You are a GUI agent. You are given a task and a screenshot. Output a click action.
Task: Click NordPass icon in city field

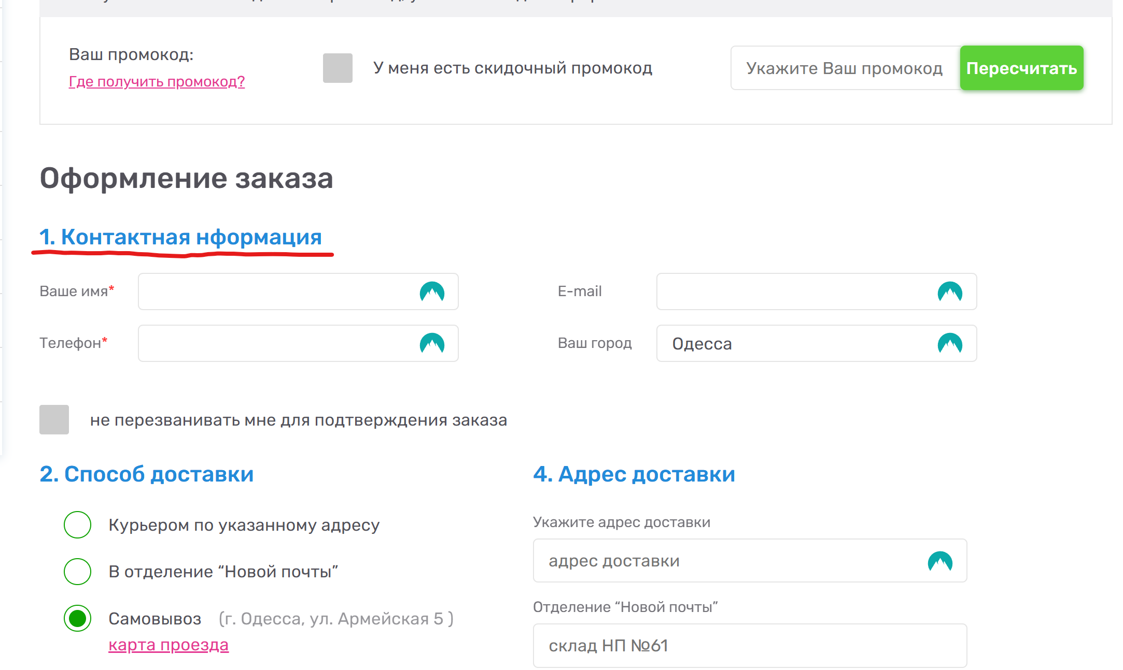pos(950,343)
